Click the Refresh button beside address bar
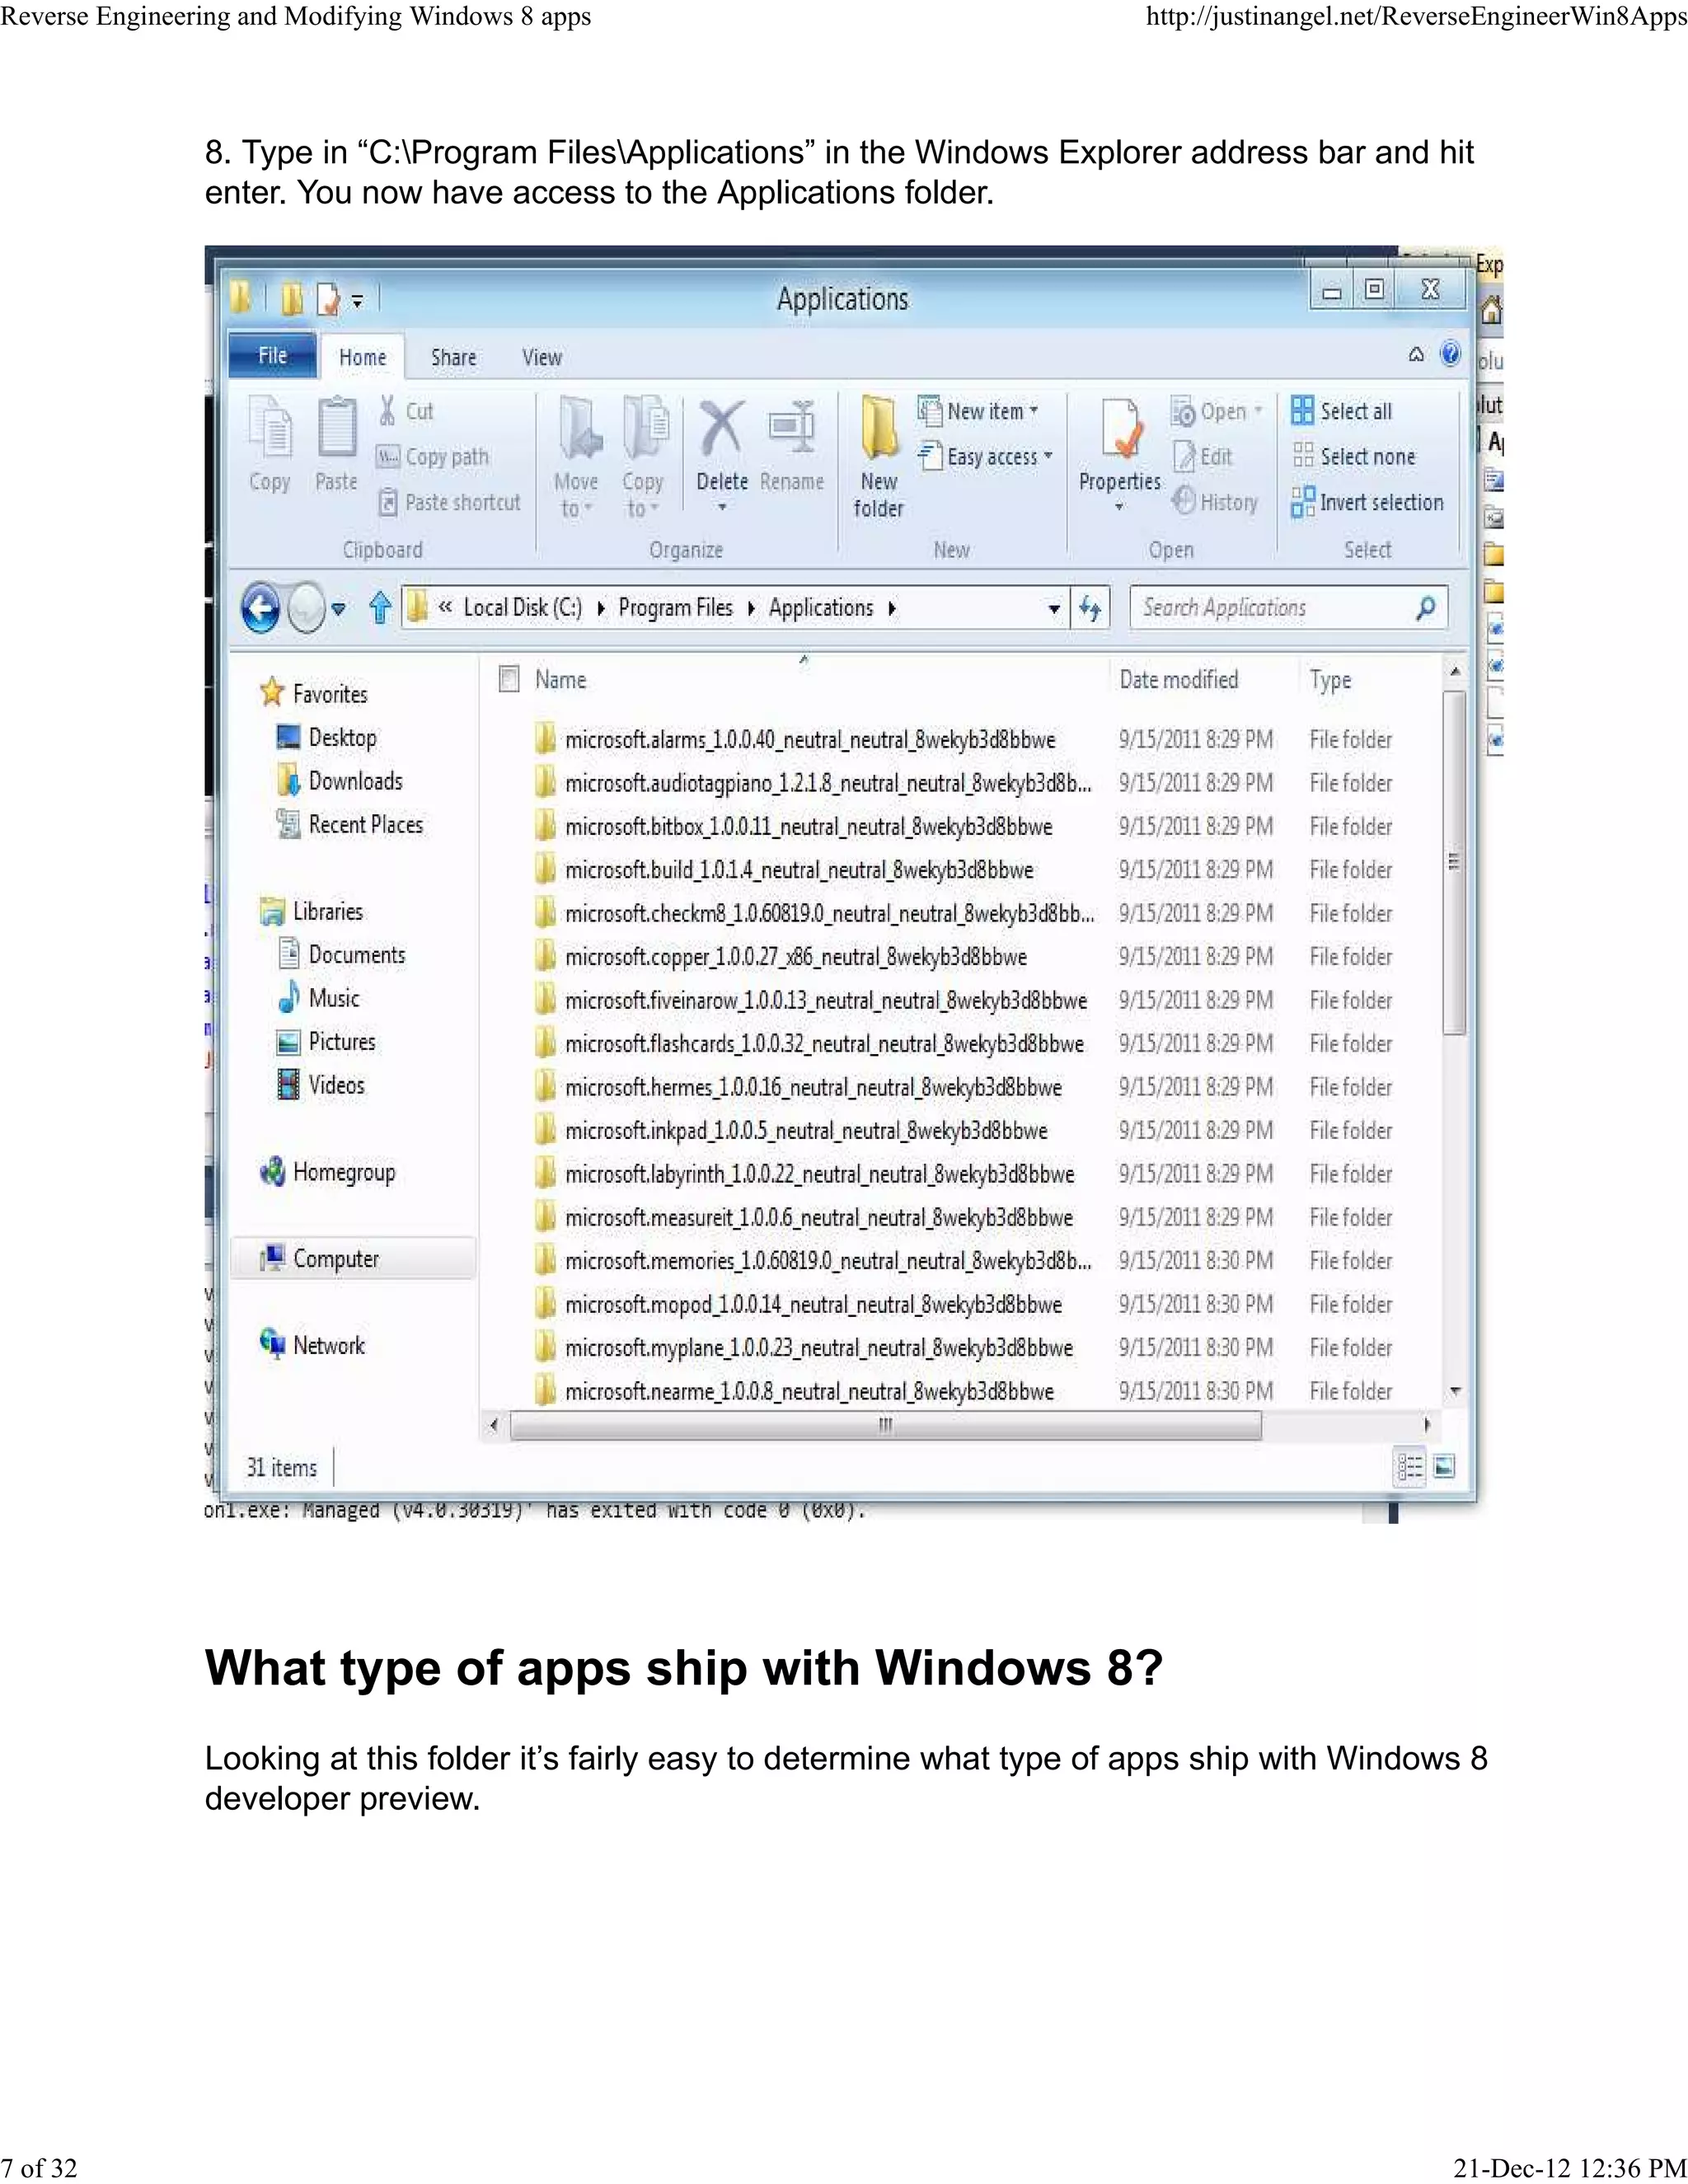Image resolution: width=1688 pixels, height=2184 pixels. coord(1090,608)
